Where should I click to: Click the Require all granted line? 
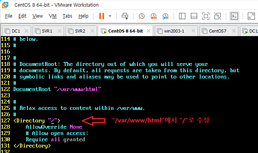(x=55, y=140)
